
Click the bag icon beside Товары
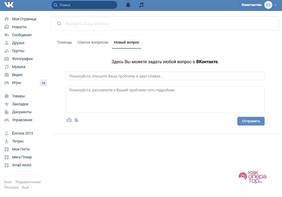pos(7,96)
